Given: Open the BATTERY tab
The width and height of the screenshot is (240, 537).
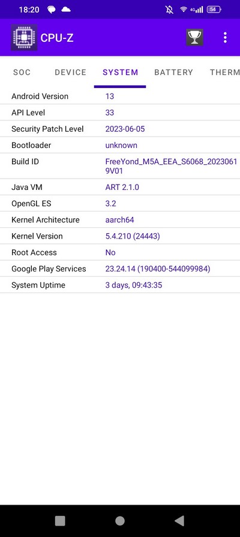Looking at the screenshot, I should click(174, 73).
